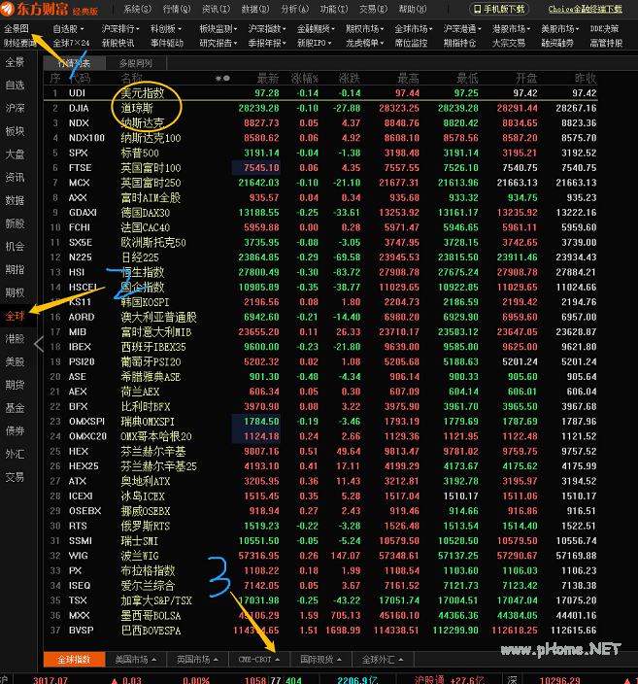Select 新股 in the left sidebar
This screenshot has height=684, width=638.
pos(15,223)
